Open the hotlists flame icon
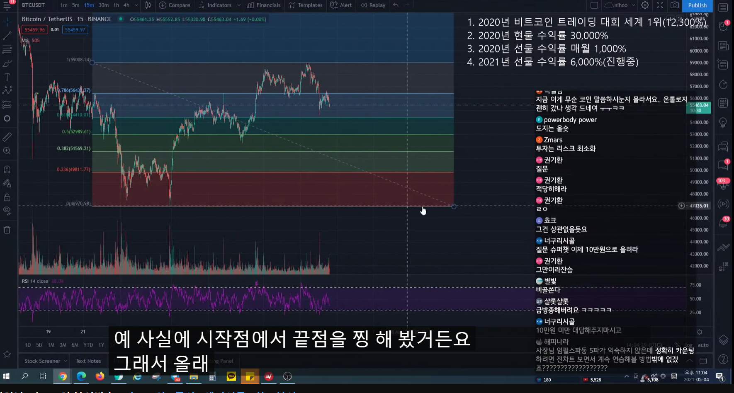Image resolution: width=734 pixels, height=393 pixels. pos(723,84)
